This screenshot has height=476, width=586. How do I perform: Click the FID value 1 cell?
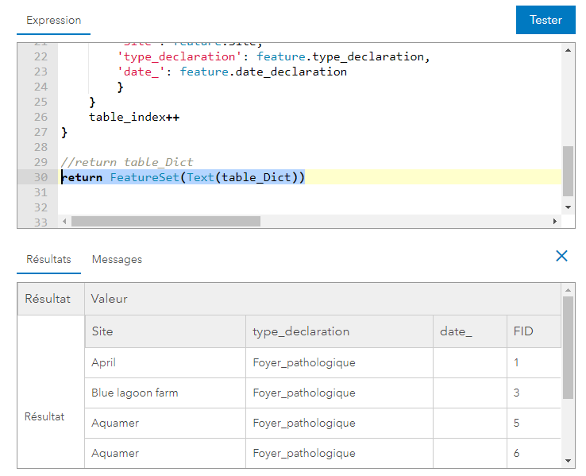[x=534, y=362]
